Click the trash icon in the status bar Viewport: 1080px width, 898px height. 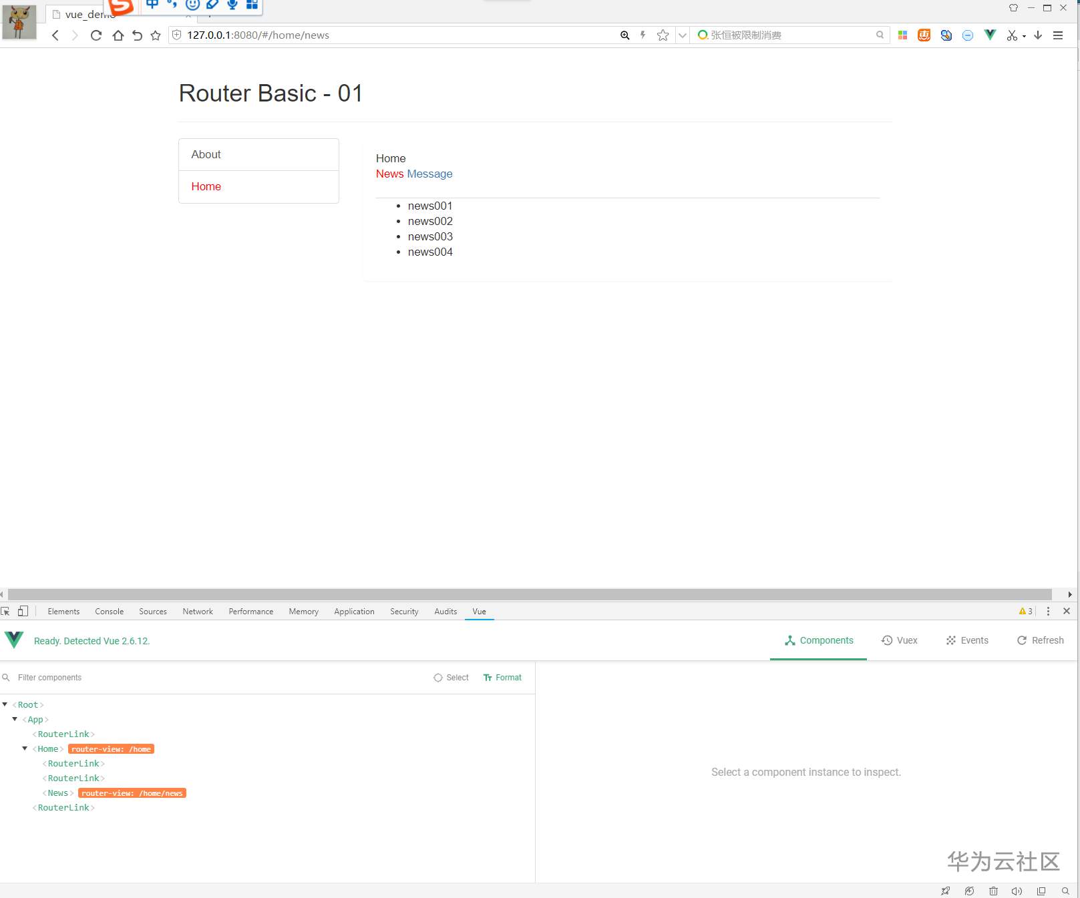point(993,891)
